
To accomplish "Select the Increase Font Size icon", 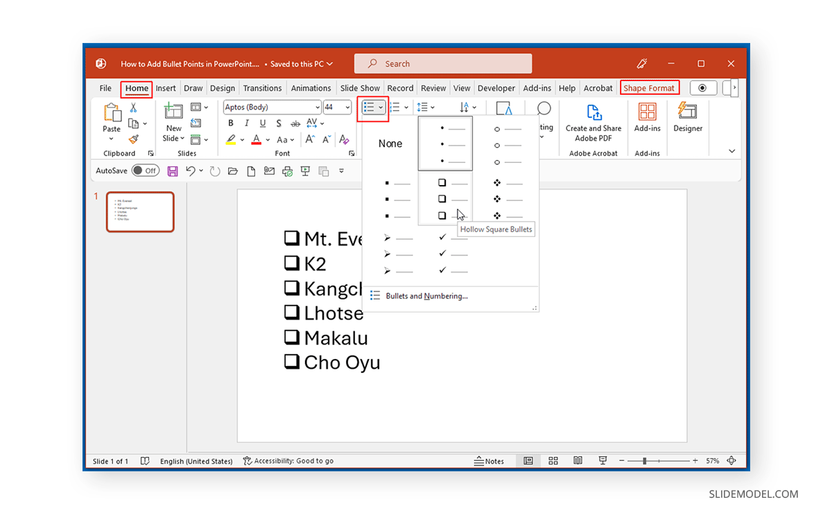I will pyautogui.click(x=310, y=139).
